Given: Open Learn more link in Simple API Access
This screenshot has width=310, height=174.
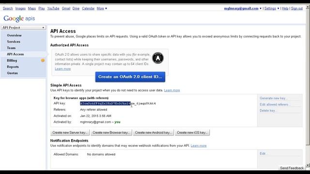Looking at the screenshot, I should pos(172,90).
